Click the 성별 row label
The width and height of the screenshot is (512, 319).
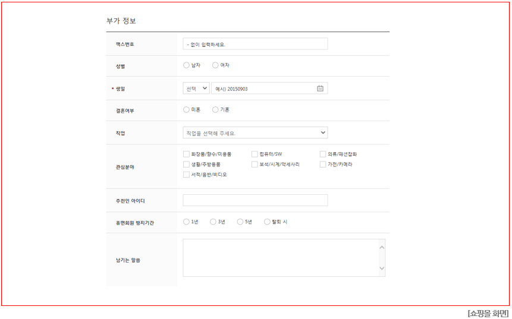[x=120, y=66]
